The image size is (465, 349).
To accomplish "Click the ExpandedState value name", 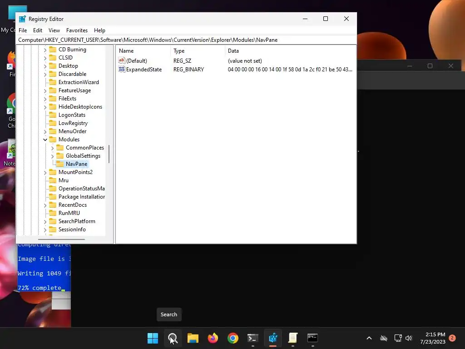I will (x=144, y=70).
